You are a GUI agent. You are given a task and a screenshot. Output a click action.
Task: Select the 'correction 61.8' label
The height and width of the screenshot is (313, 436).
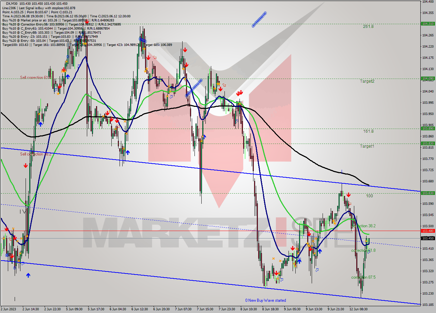363,250
